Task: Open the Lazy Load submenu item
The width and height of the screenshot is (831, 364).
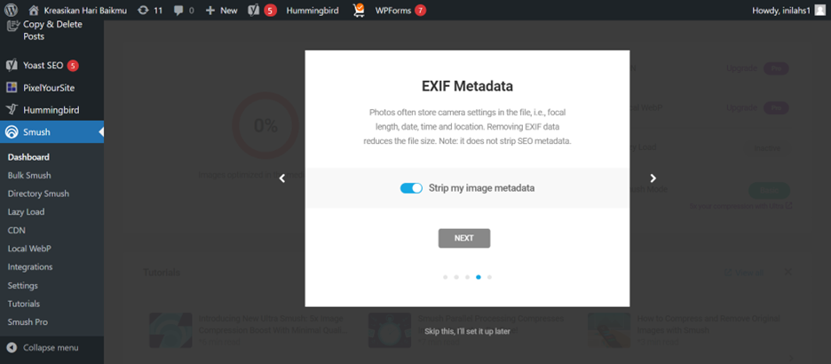Action: [26, 212]
